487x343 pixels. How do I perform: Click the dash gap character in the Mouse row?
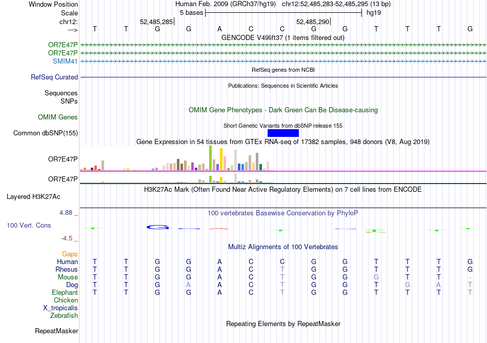470,277
